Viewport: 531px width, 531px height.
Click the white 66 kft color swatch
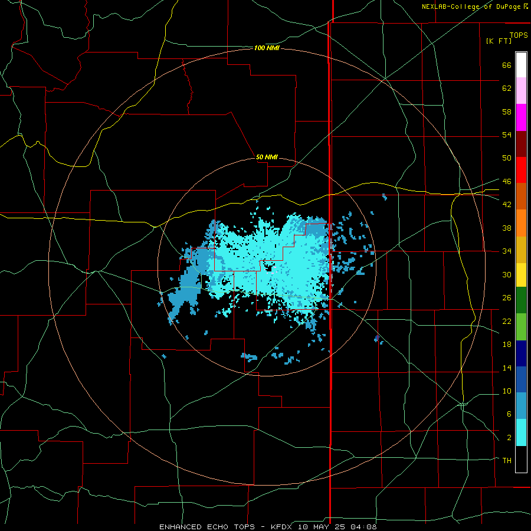pos(521,65)
